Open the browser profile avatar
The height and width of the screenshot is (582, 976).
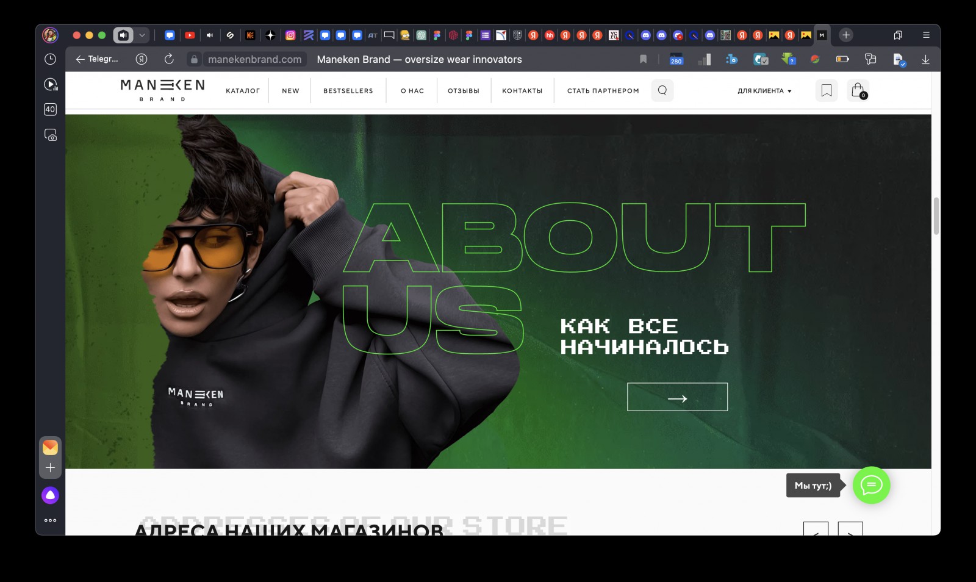click(50, 35)
